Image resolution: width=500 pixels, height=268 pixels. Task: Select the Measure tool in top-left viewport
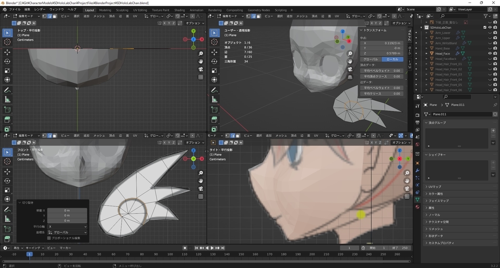7,99
